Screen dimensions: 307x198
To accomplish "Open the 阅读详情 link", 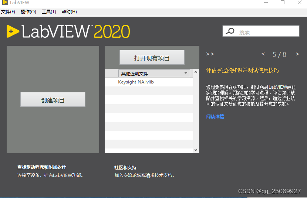I will 215,117.
